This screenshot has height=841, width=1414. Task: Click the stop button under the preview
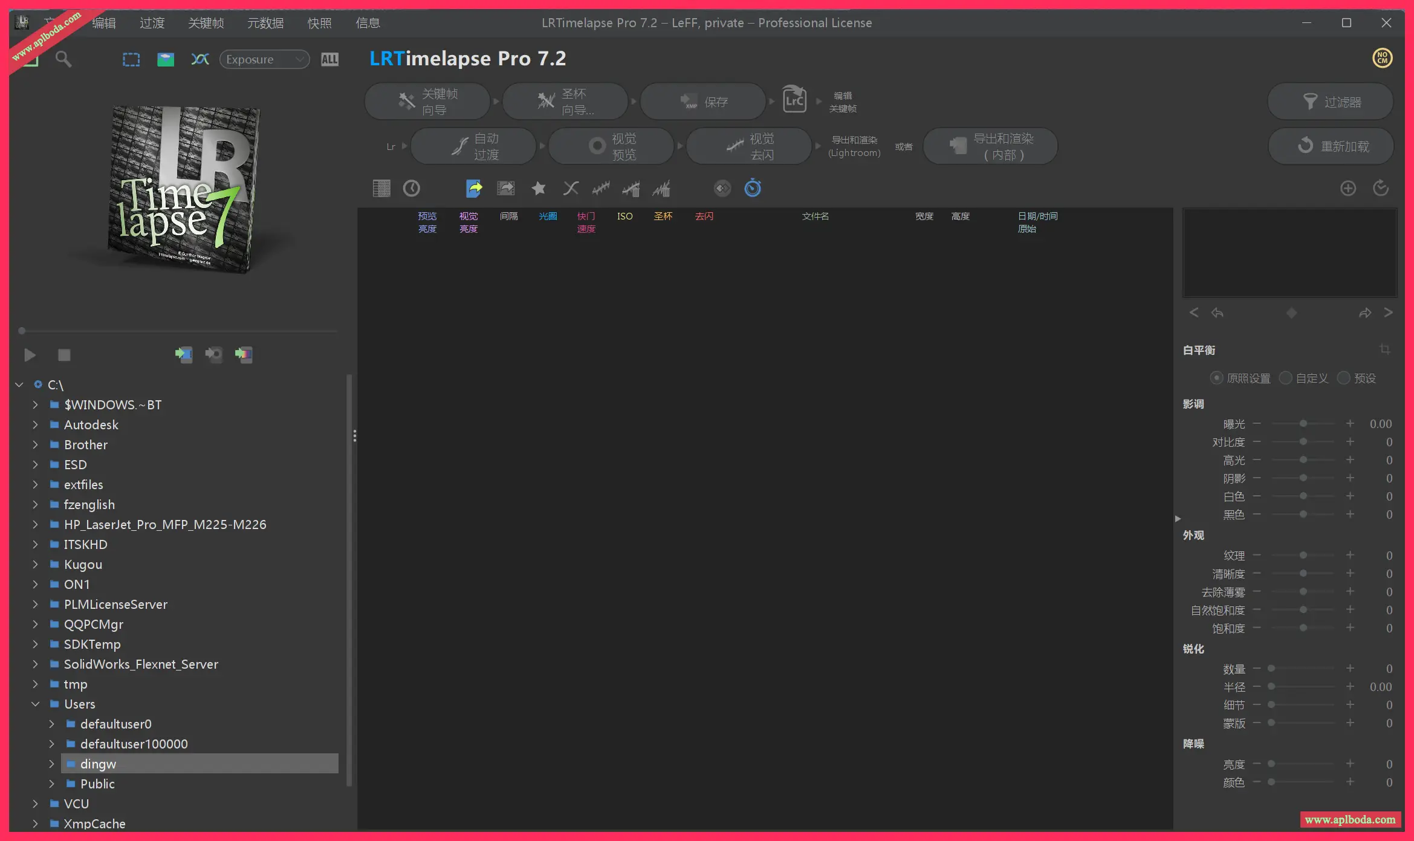click(64, 355)
